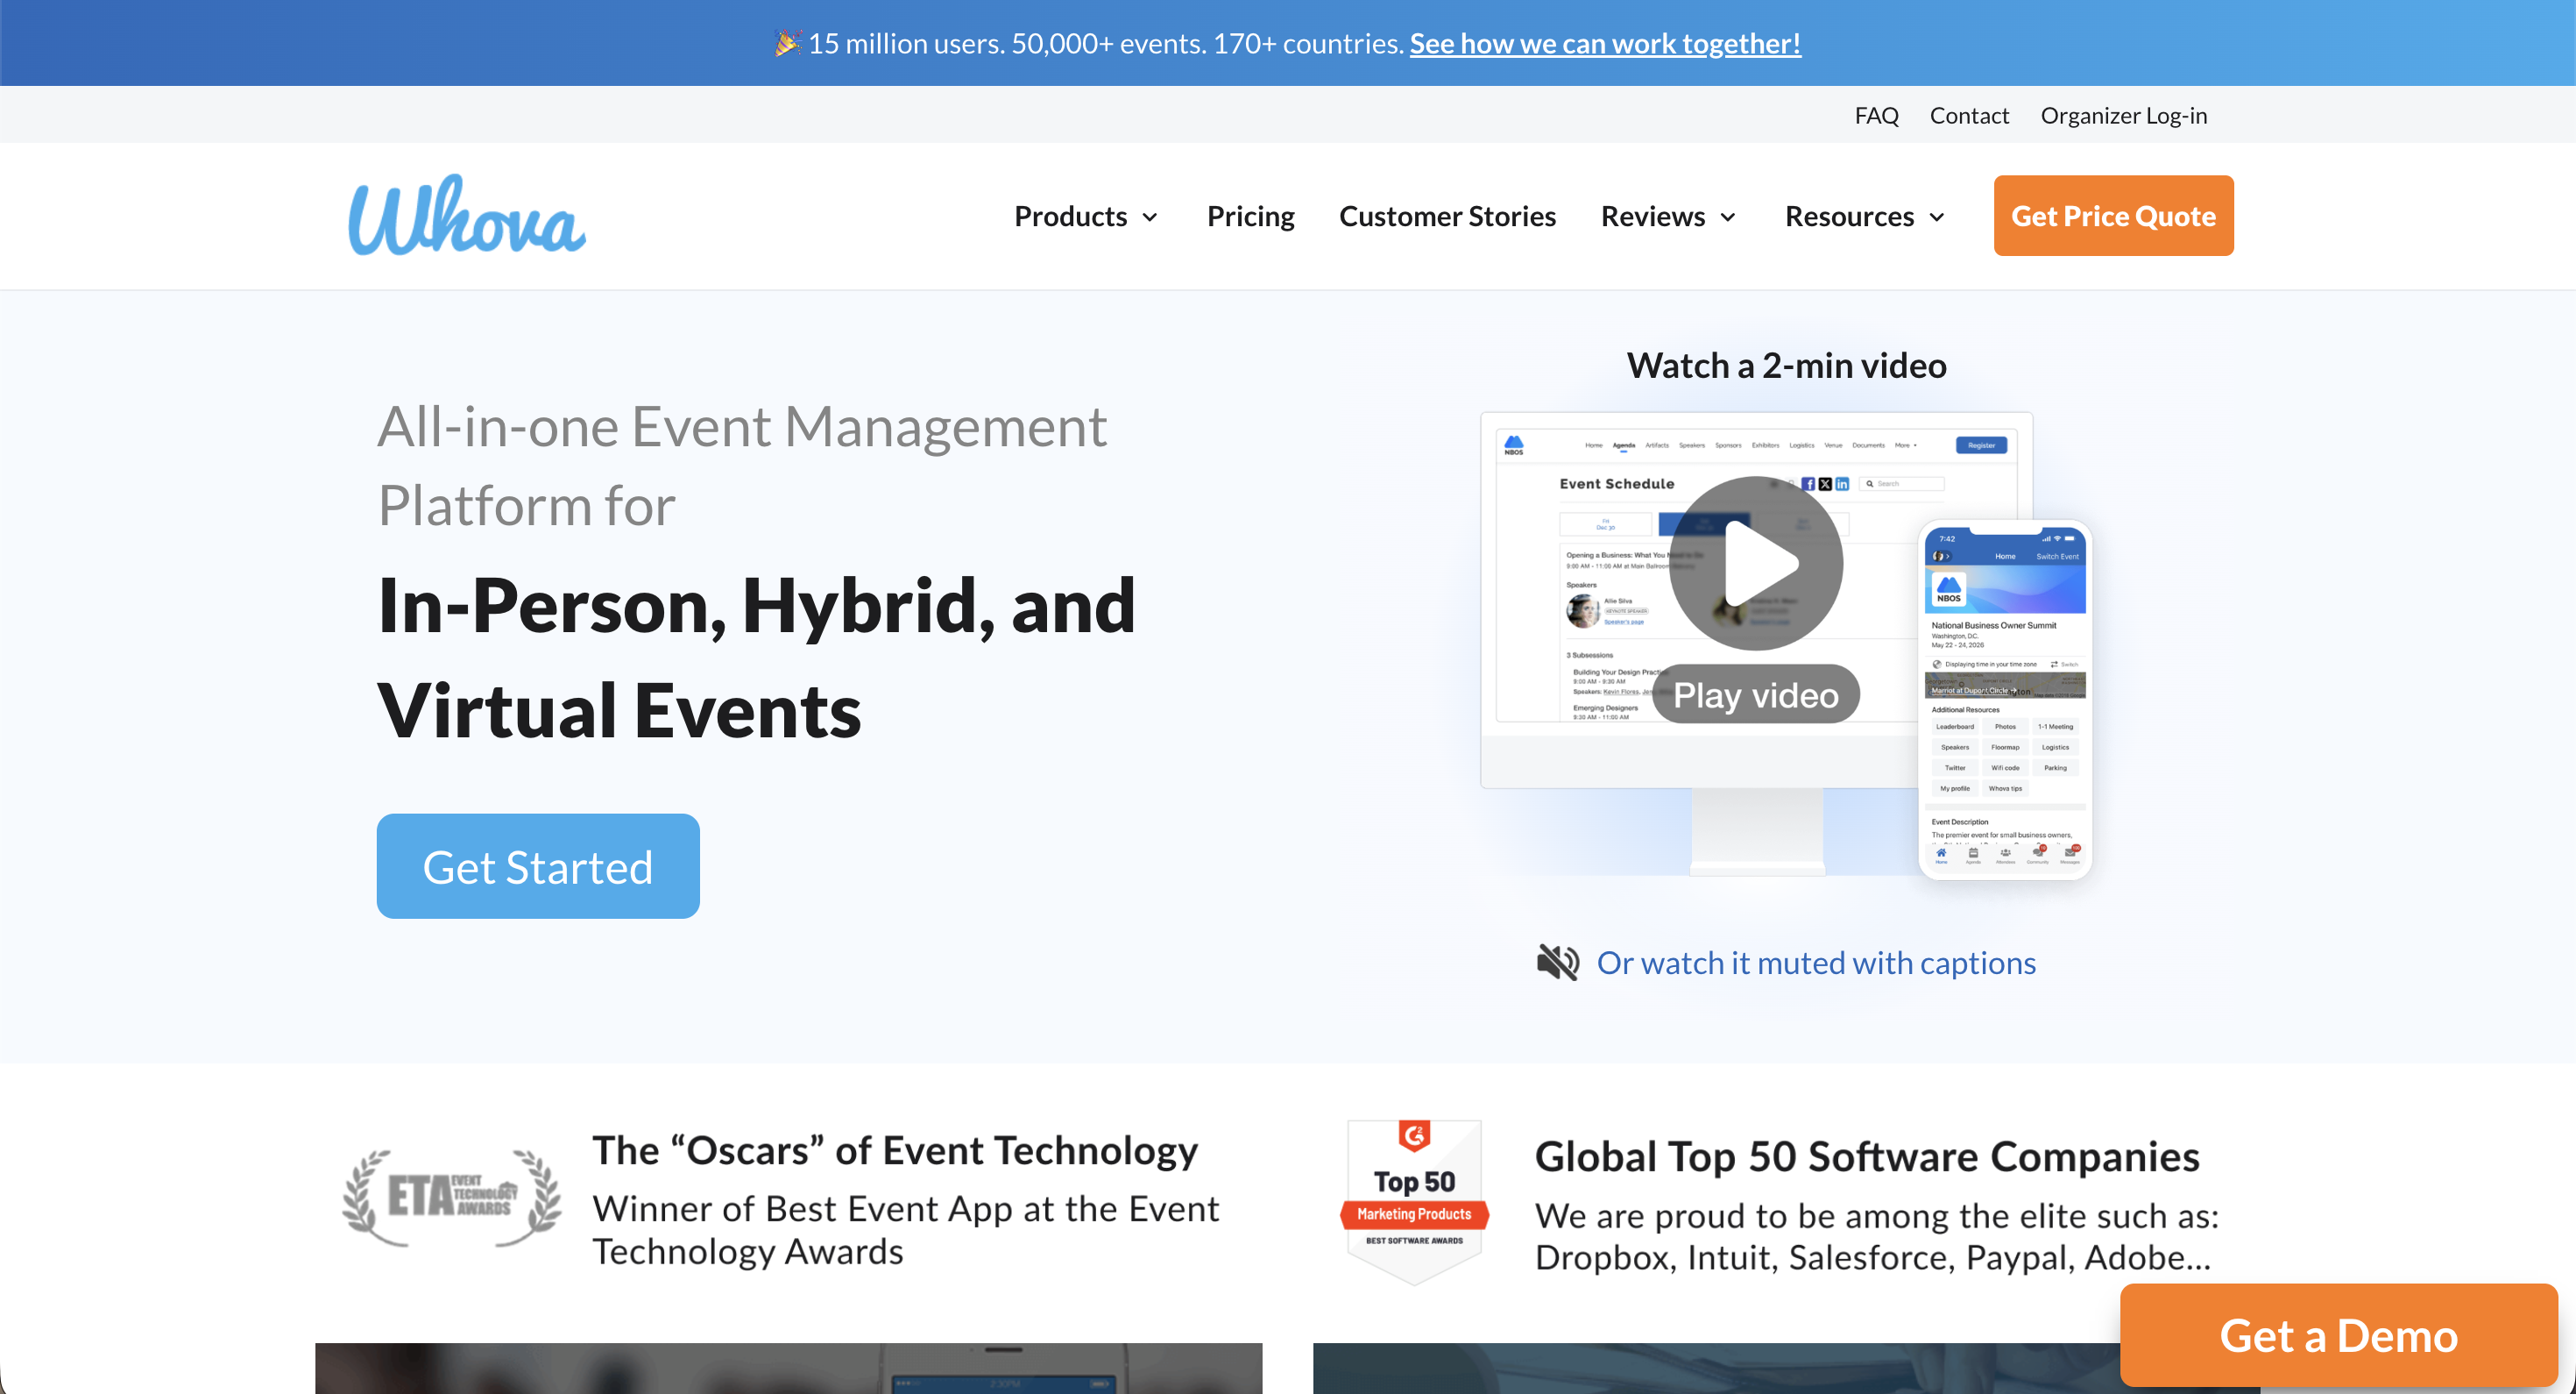
Task: Click 'All-in-one Event Management Platform for' text
Action: pyautogui.click(x=742, y=466)
